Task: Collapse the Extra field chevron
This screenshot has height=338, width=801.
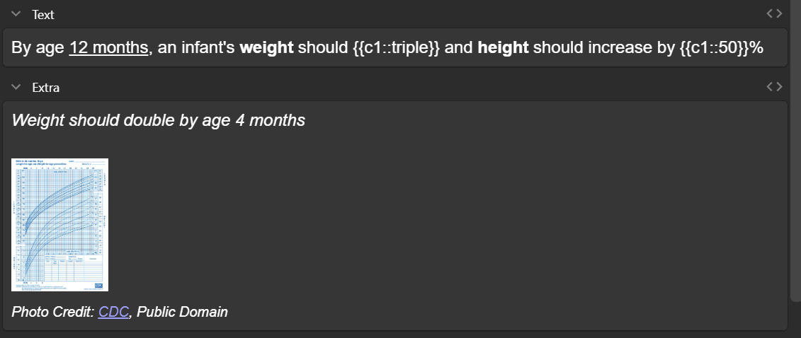Action: coord(16,88)
